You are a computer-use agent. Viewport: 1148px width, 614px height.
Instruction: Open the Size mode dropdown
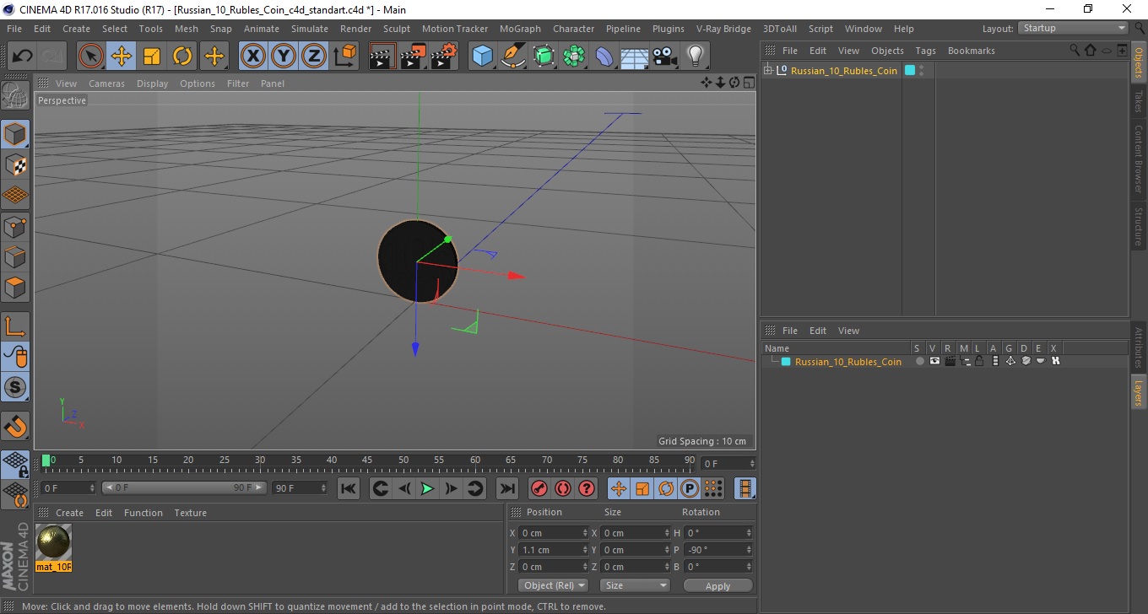click(635, 585)
